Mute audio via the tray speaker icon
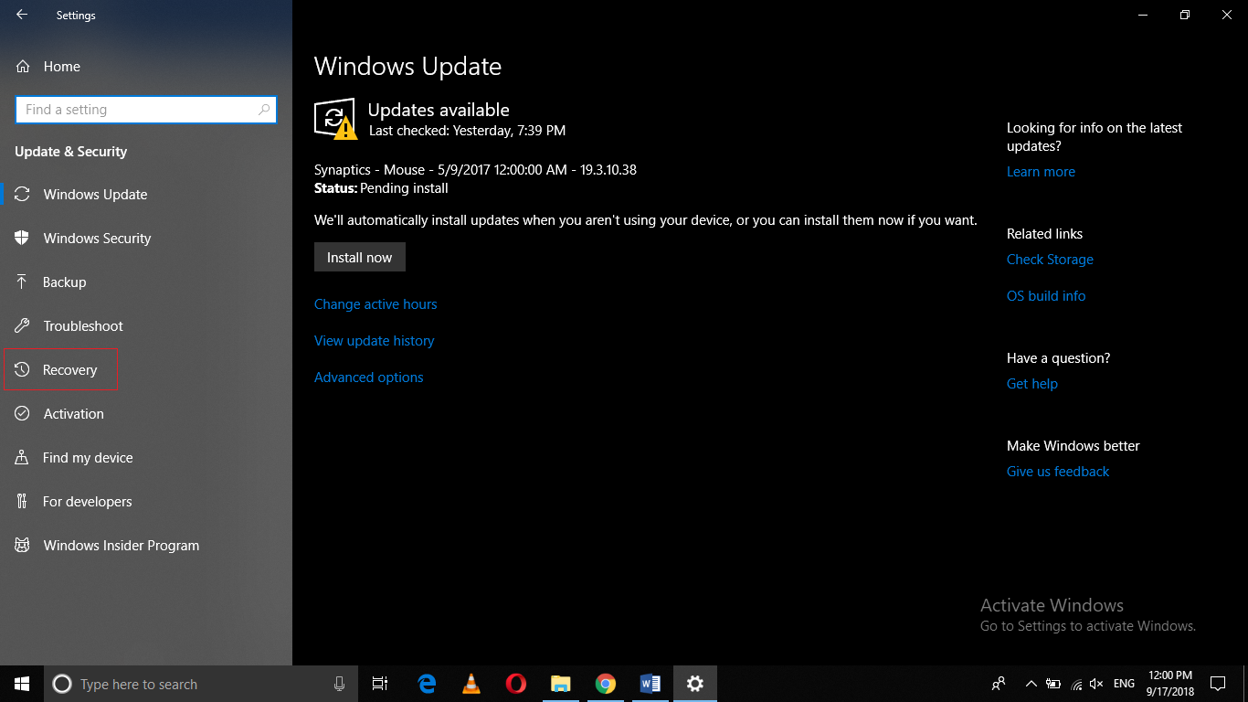1248x702 pixels. tap(1095, 683)
